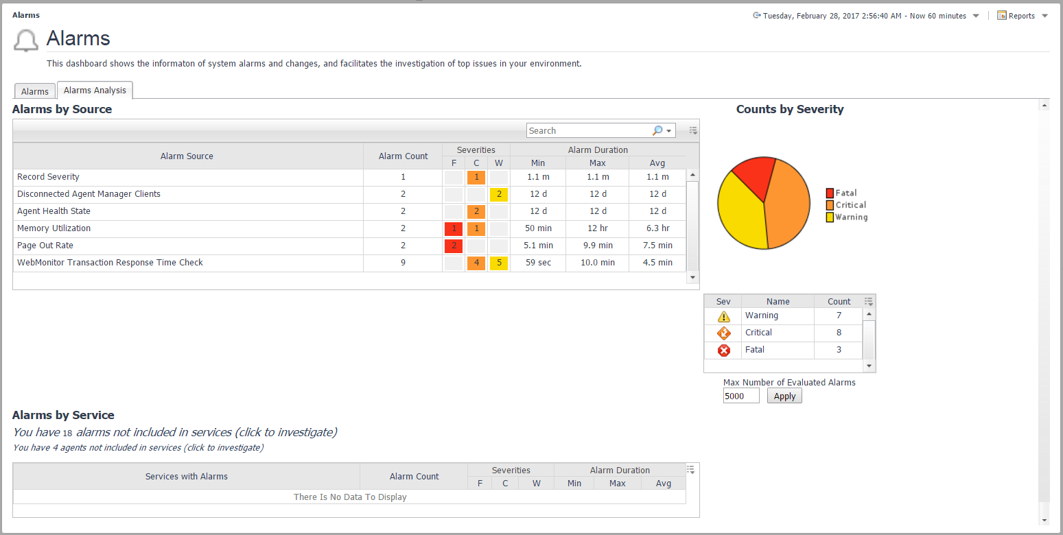The image size is (1063, 535).
Task: Open Alarms by Service table settings icon
Action: (691, 470)
